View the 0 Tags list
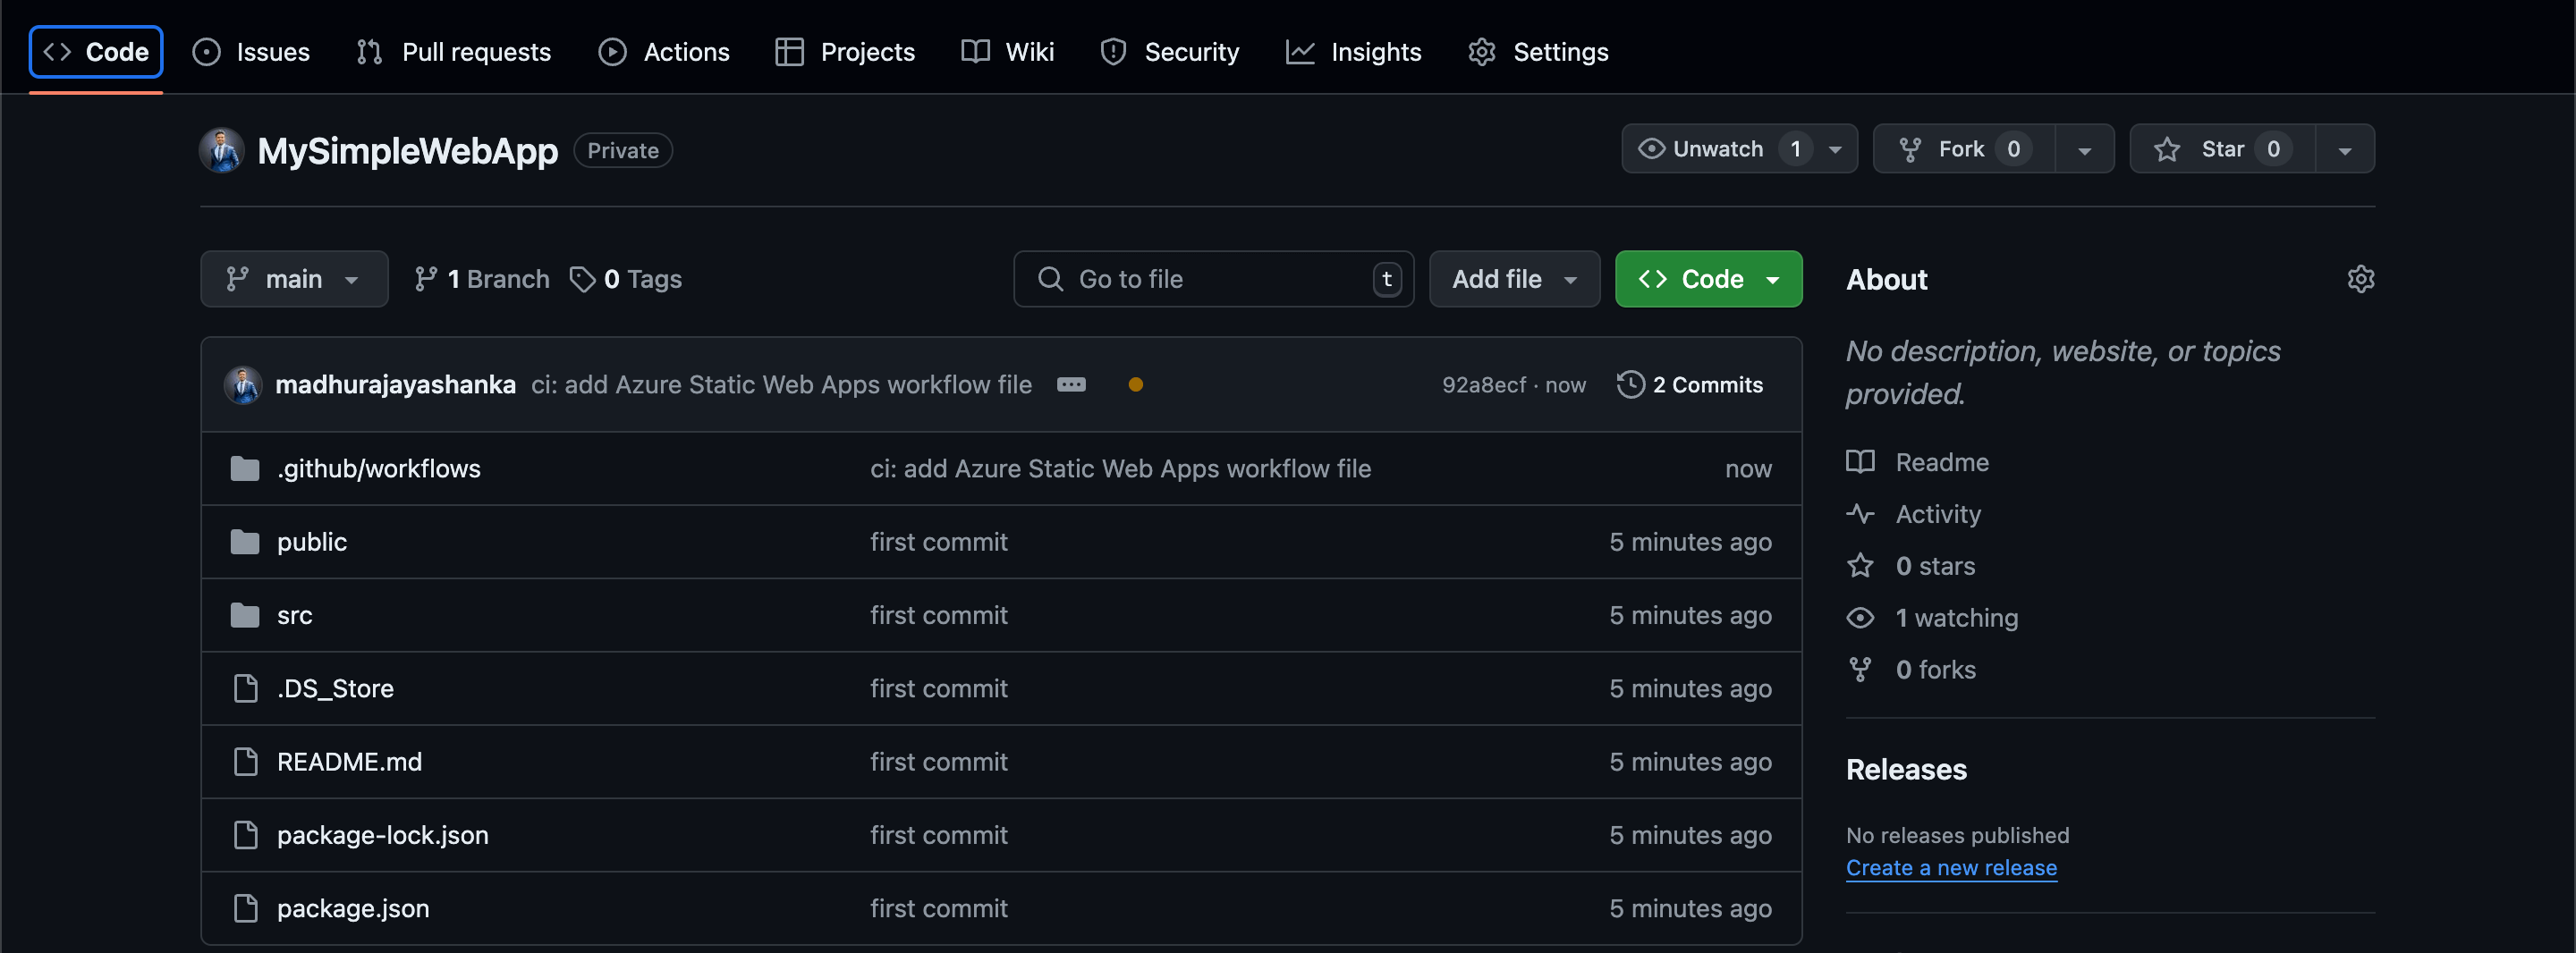The image size is (2576, 953). tap(626, 279)
